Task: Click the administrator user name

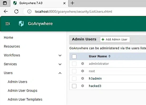Action: tap(99, 64)
